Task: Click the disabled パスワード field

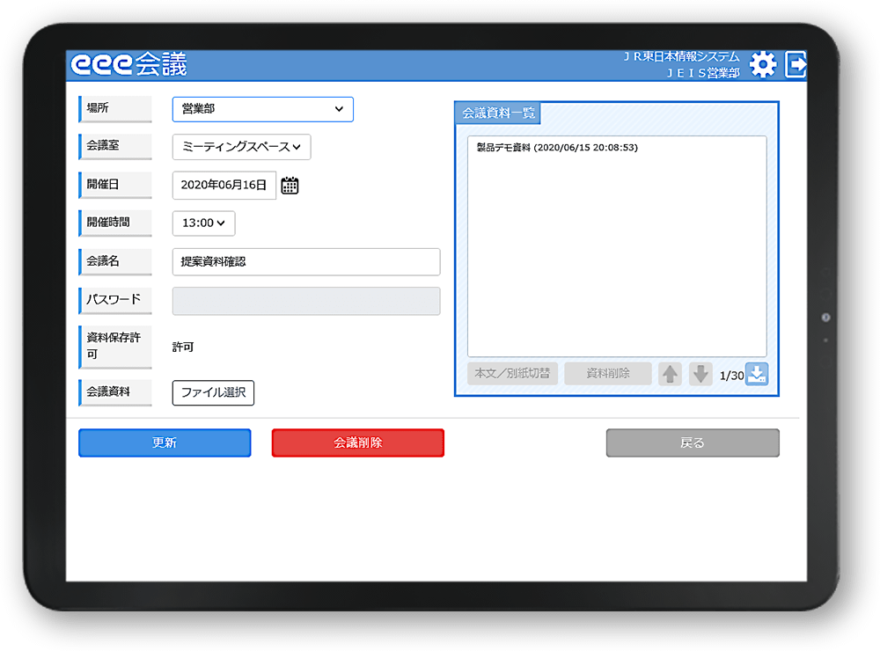Action: pos(306,301)
